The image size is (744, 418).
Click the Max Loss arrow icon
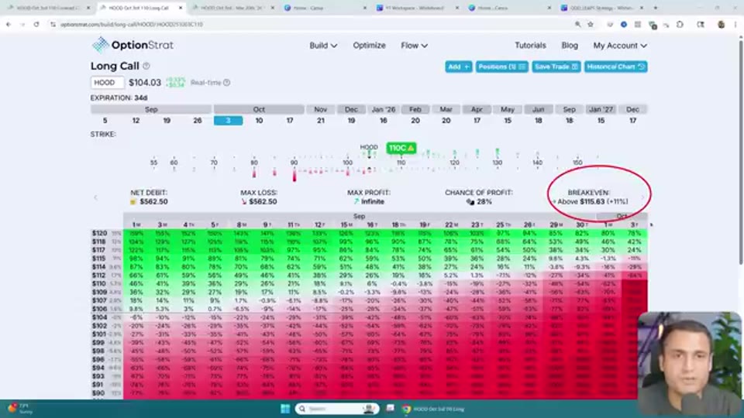[x=244, y=202]
